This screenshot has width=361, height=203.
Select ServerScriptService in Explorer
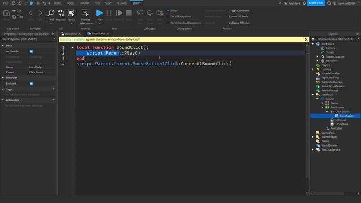333,86
